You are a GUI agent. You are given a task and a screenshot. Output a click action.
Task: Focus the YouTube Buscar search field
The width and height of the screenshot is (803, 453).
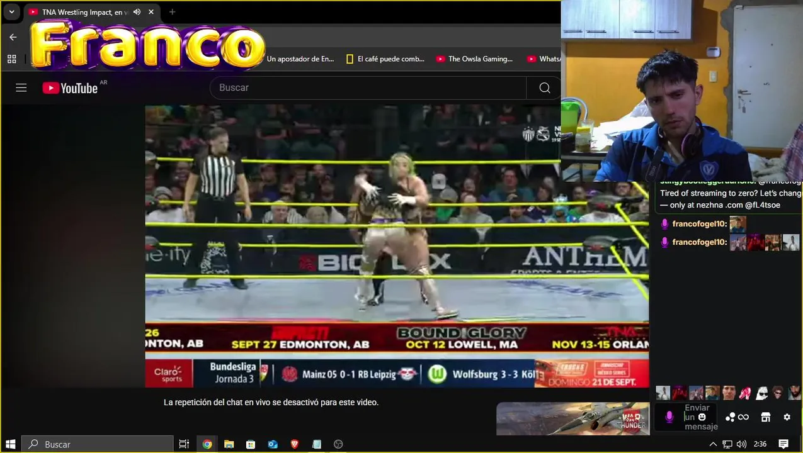368,88
